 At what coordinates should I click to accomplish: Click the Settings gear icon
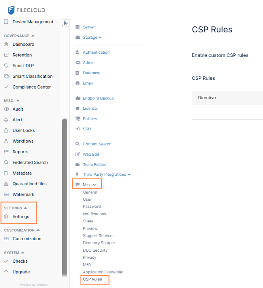6,216
